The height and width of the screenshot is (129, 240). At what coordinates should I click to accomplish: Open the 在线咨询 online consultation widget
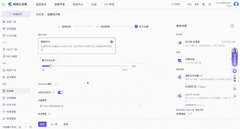point(235,57)
